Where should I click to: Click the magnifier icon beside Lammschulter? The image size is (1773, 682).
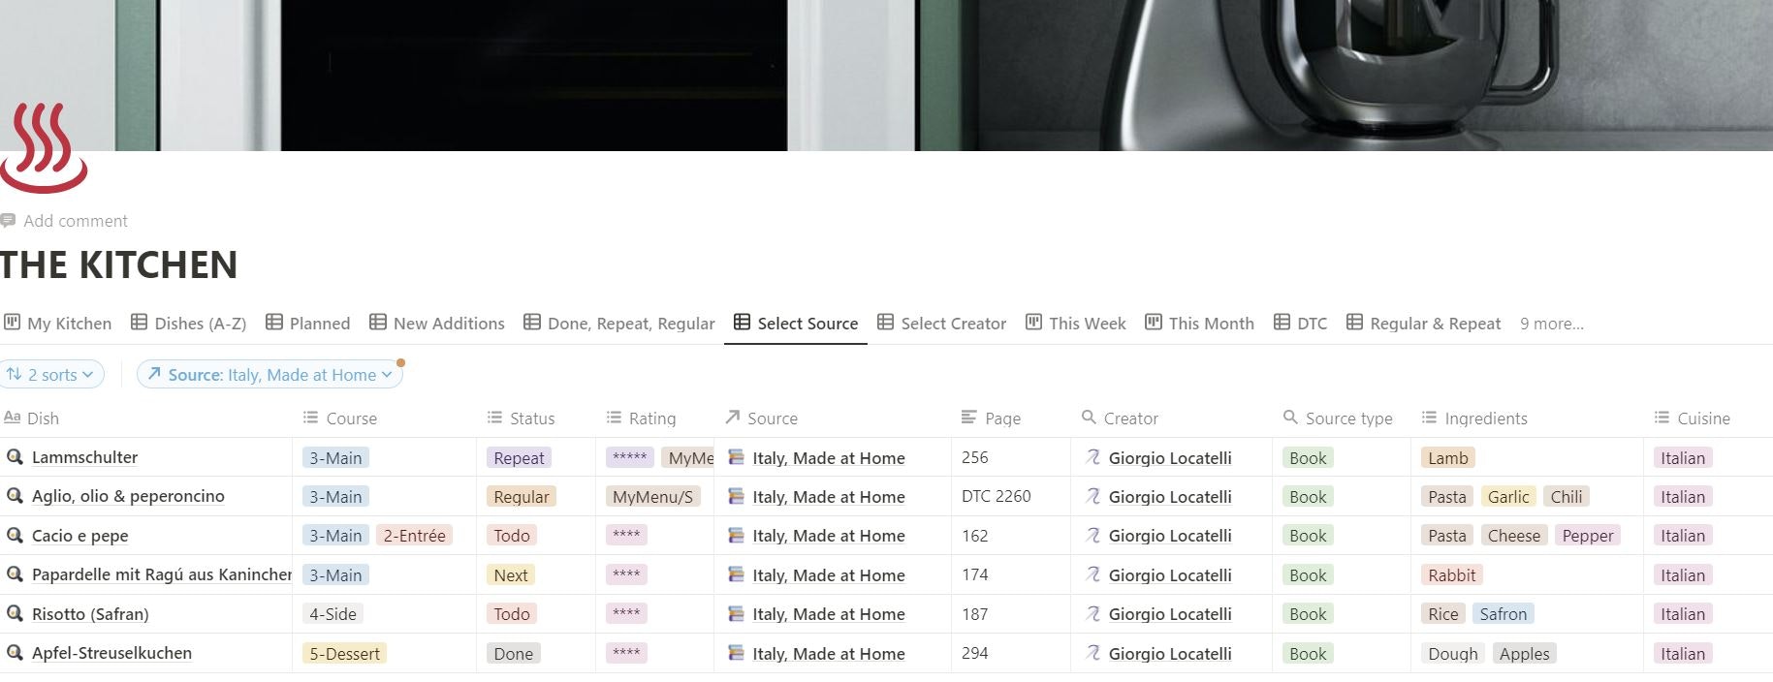point(15,457)
